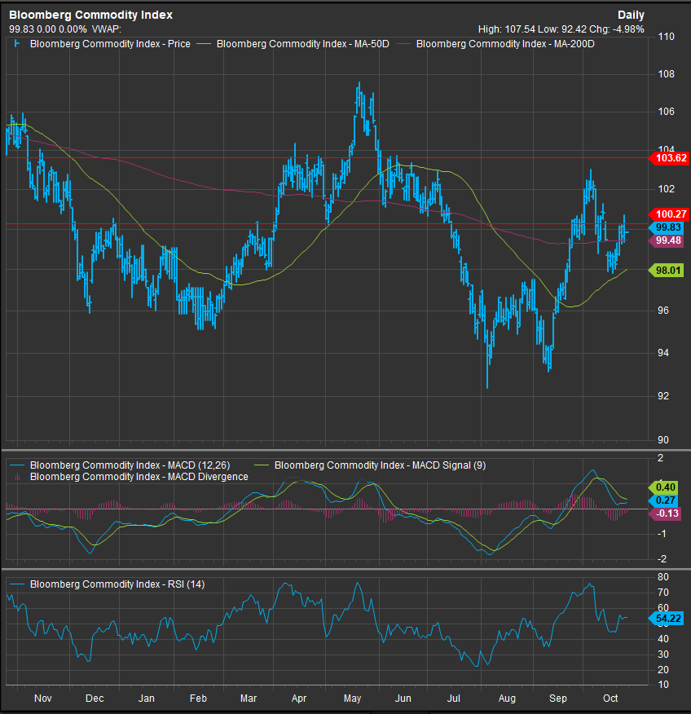Image resolution: width=691 pixels, height=714 pixels.
Task: Click the purple -0.13 MACD divergence tag
Action: pos(665,513)
